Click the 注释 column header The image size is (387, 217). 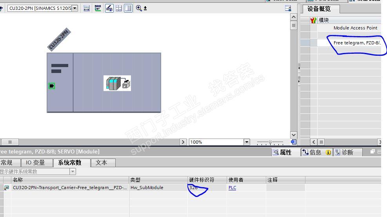click(285, 180)
